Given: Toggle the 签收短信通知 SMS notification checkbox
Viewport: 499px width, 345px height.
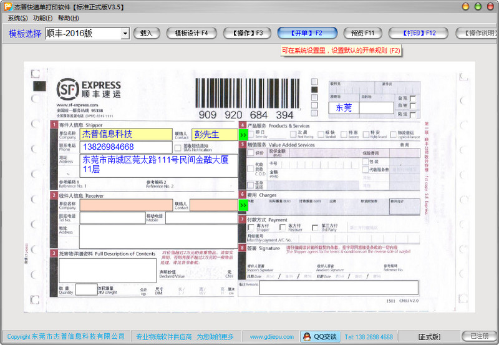Looking at the screenshot, I should coord(178,148).
